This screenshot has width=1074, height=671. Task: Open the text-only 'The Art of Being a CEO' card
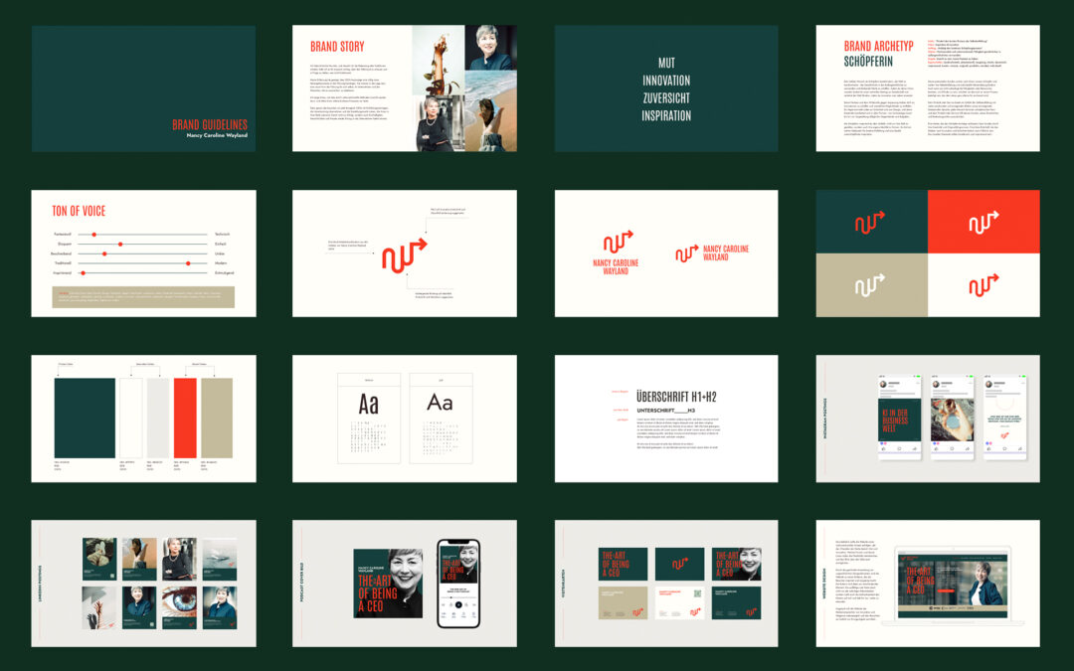tap(623, 564)
